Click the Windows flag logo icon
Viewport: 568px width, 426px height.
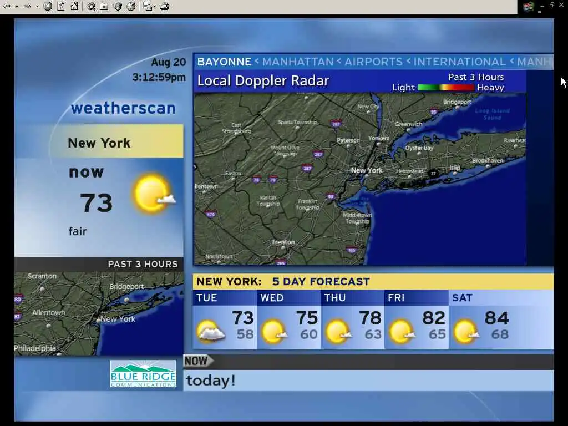(x=528, y=7)
